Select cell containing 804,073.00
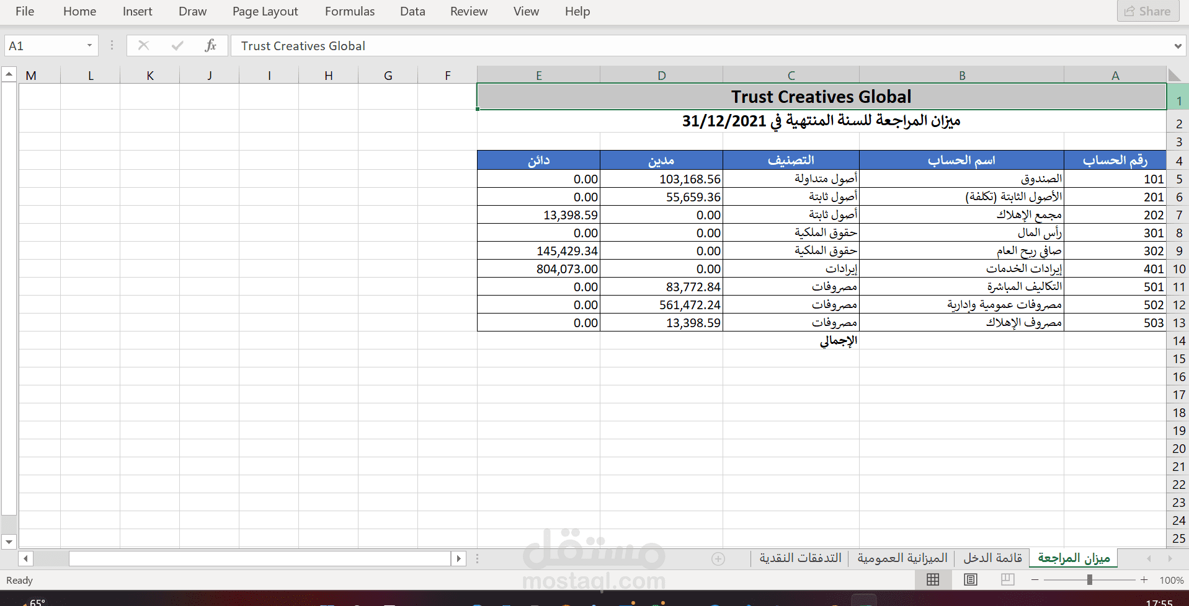Image resolution: width=1189 pixels, height=606 pixels. (539, 269)
